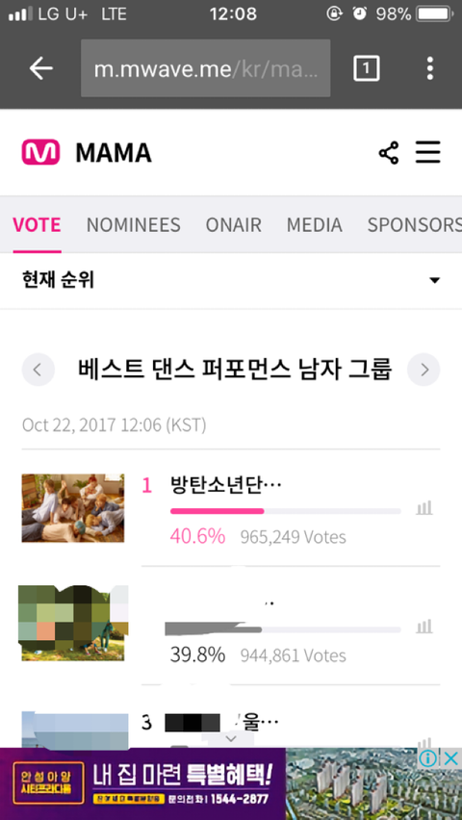Open the ONAIR tab
Screen dimensions: 462x820
[233, 225]
